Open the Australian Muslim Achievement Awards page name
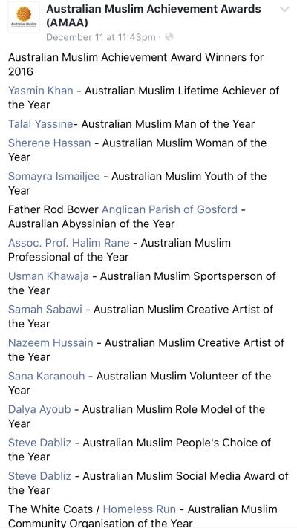Screen dimensions: 297x528 click(154, 16)
